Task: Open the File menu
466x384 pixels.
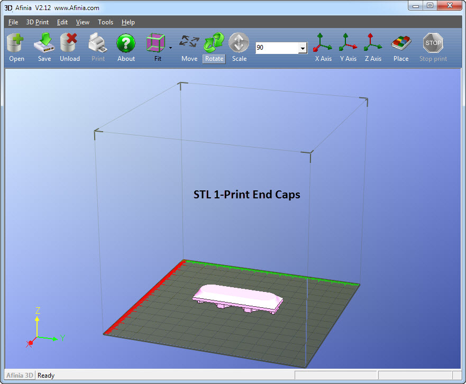Action: click(13, 22)
